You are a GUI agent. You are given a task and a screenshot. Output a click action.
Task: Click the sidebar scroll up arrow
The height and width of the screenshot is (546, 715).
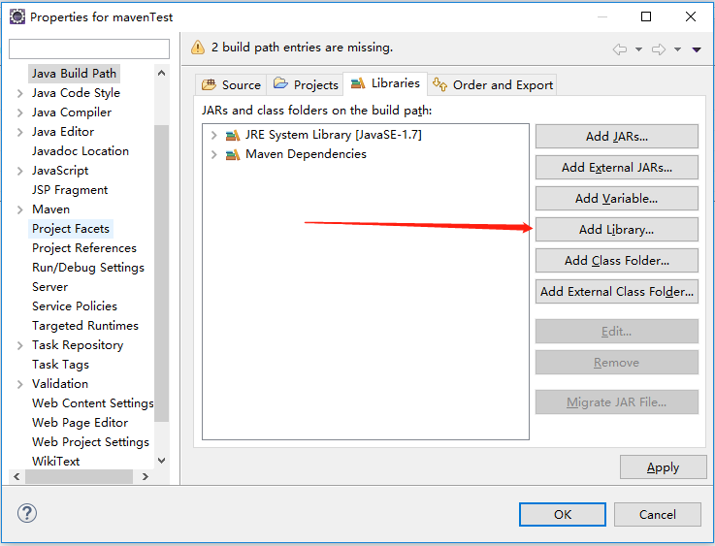pos(161,73)
